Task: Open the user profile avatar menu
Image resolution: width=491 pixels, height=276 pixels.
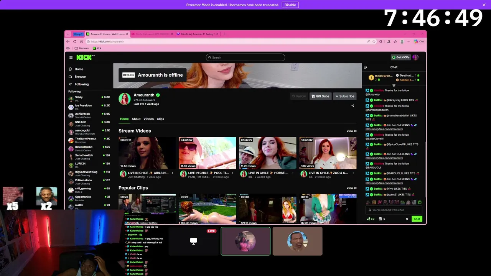Action: pos(415,58)
